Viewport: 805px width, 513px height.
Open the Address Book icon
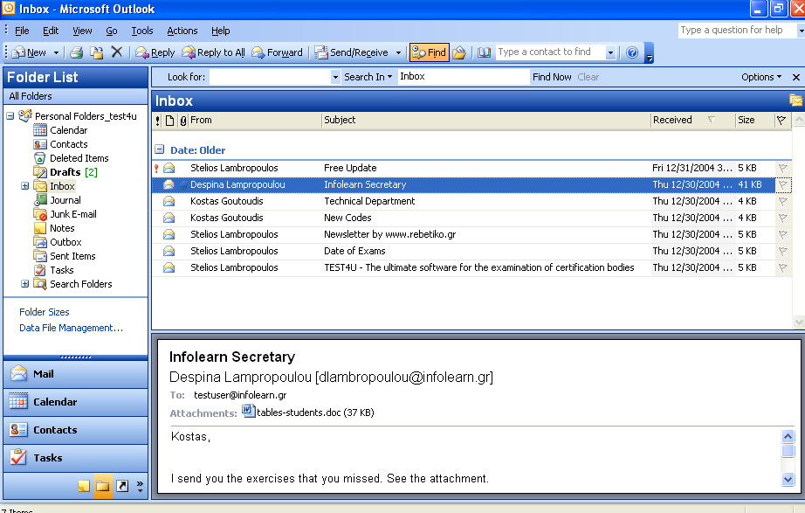pos(484,52)
